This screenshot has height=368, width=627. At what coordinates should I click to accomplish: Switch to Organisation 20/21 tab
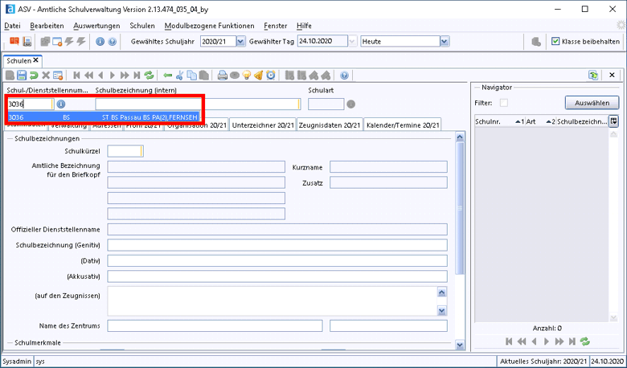pyautogui.click(x=197, y=125)
